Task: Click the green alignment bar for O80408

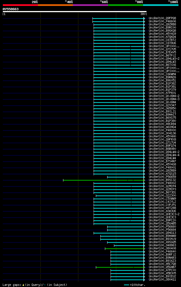Action: [125, 249]
